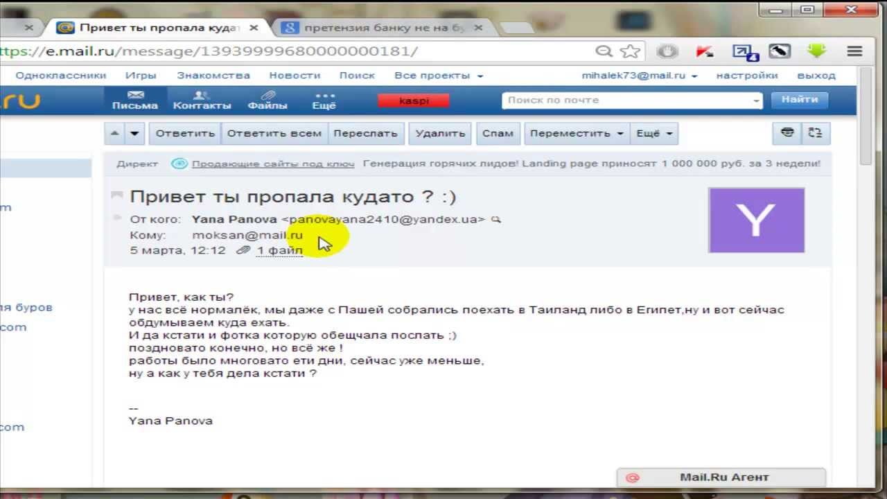Click the Найти search button
The height and width of the screenshot is (499, 887).
pyautogui.click(x=800, y=100)
